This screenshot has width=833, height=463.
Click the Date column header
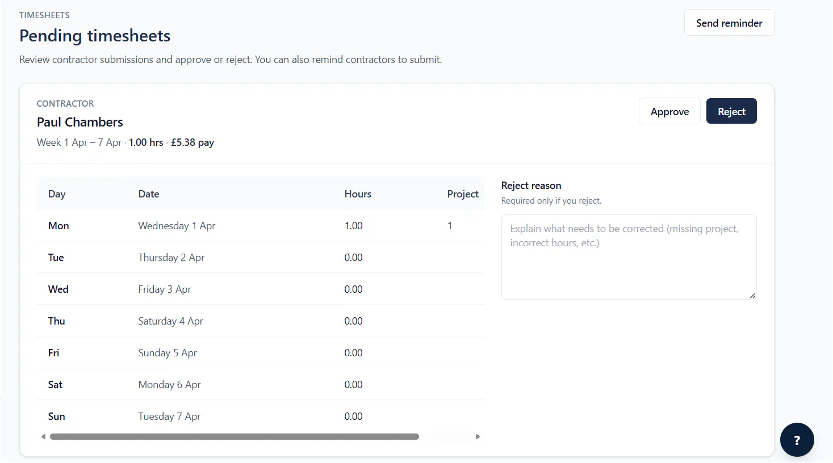coord(149,193)
